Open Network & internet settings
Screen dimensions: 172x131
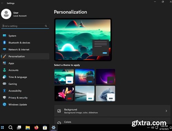point(25,50)
